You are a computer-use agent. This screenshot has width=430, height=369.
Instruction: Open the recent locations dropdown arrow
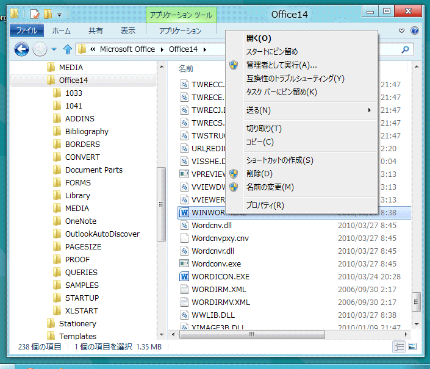(54, 49)
